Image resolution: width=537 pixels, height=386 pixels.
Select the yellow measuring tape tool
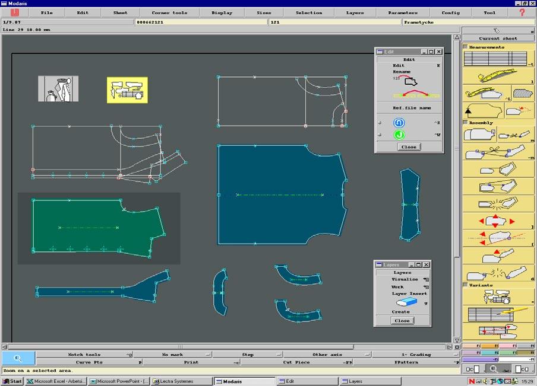498,75
